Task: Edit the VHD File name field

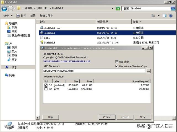Action: (x=94, y=71)
